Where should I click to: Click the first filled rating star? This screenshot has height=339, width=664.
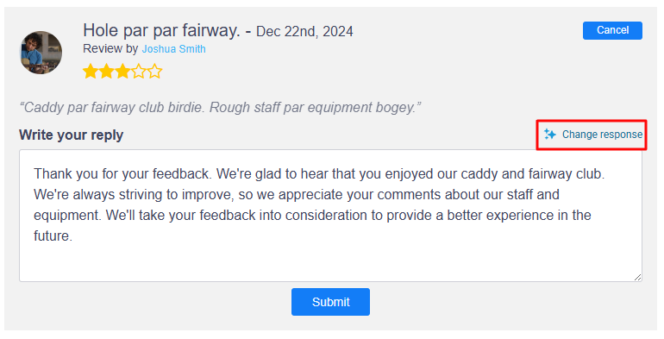91,72
